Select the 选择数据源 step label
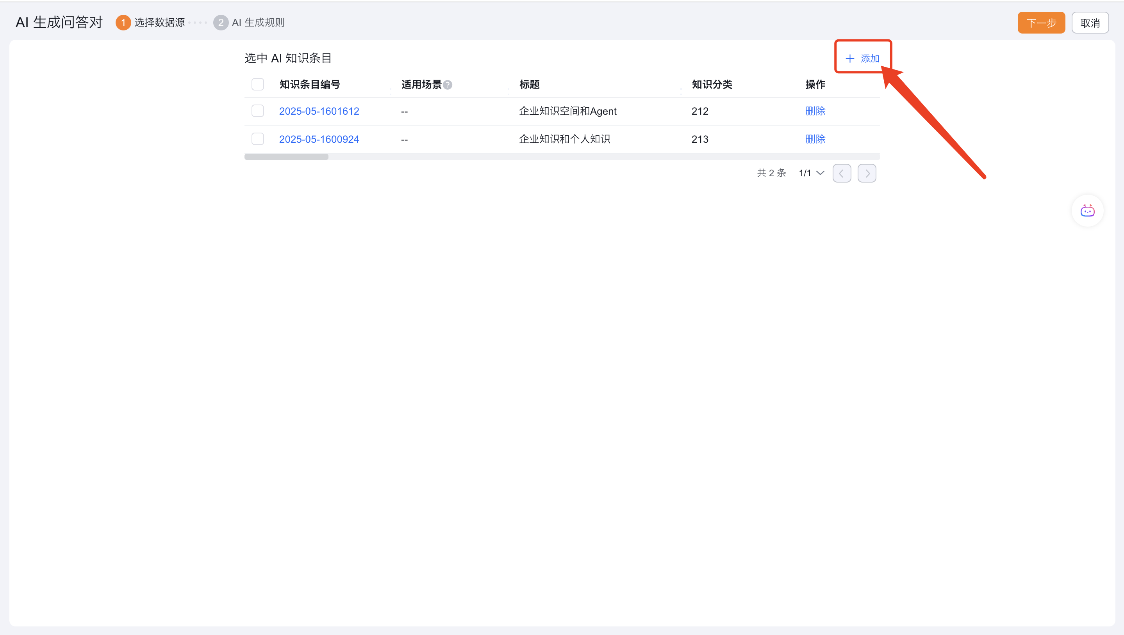 point(159,23)
